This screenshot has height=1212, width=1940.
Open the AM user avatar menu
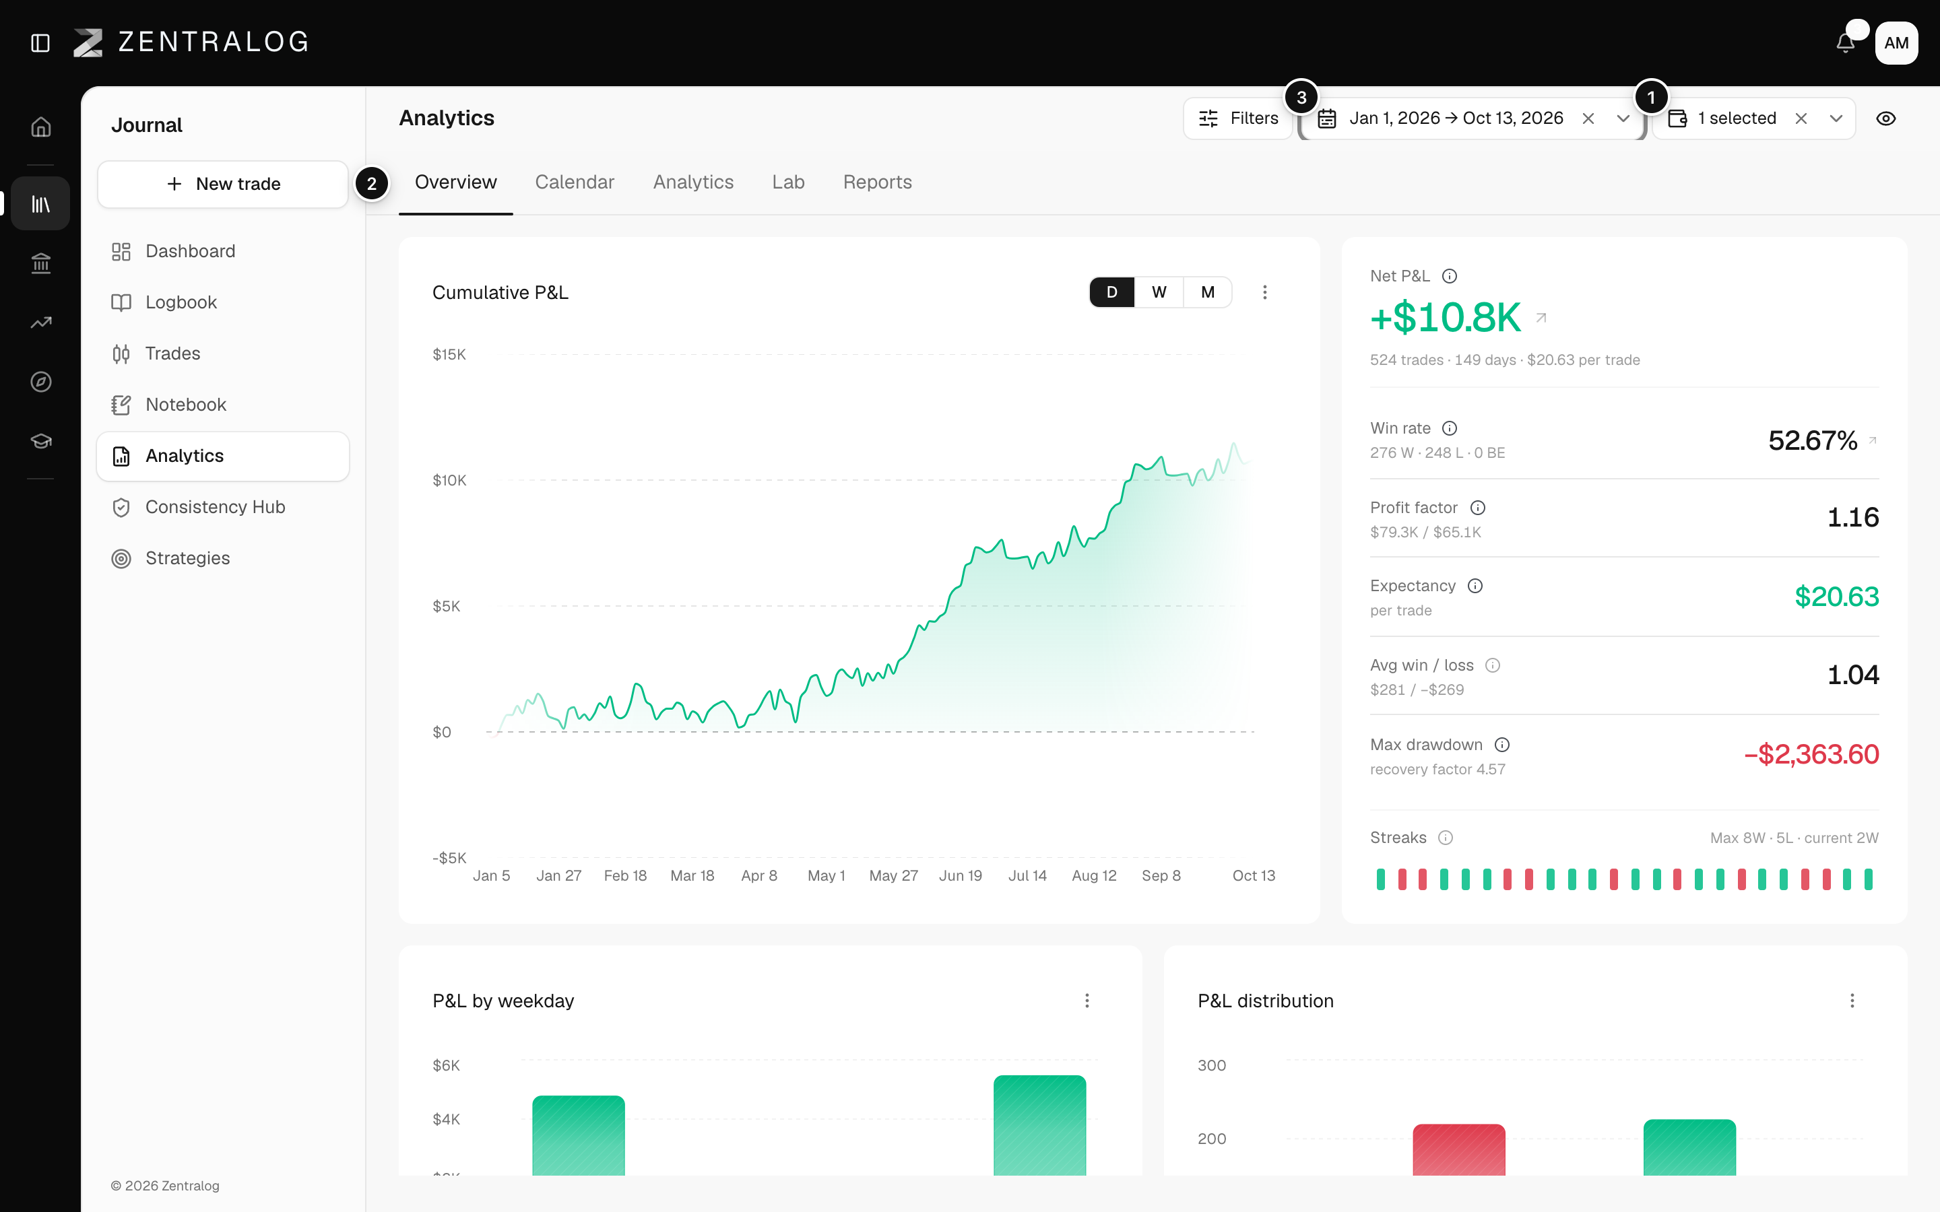tap(1896, 42)
